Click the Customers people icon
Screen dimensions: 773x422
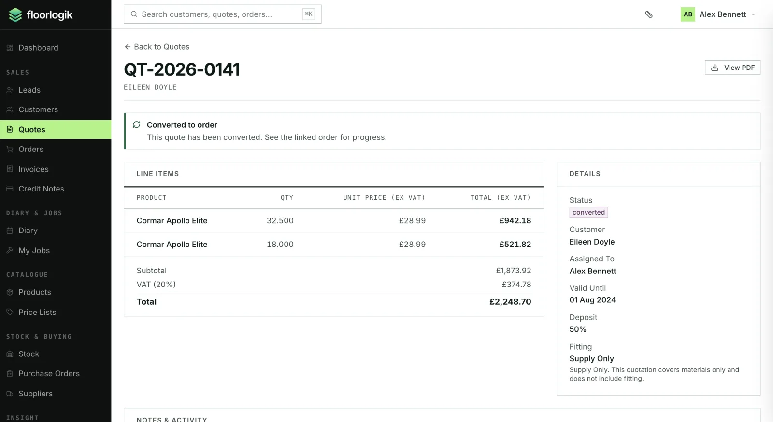coord(10,109)
